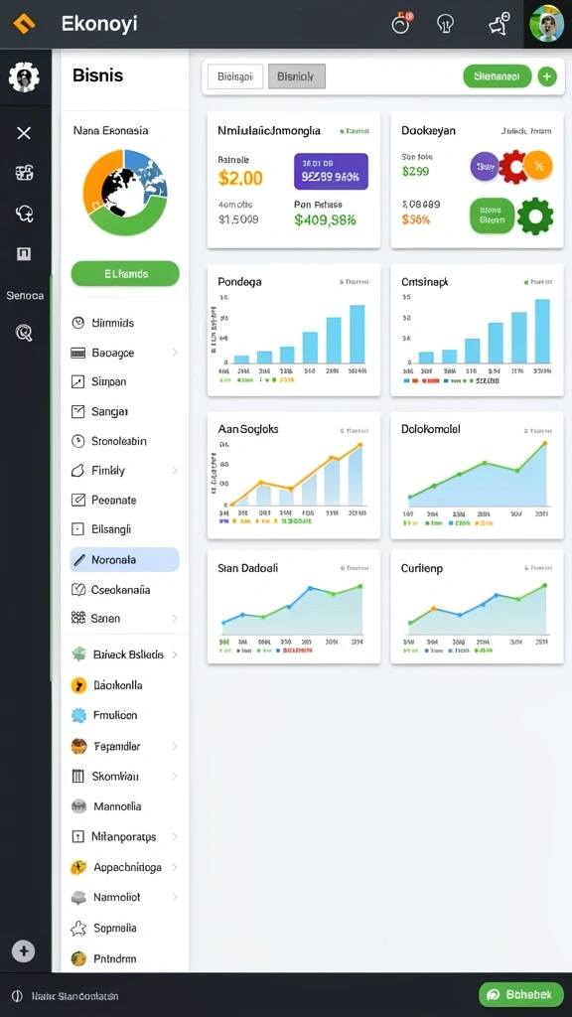Click the lightbulb icon in header
This screenshot has width=572, height=1017.
[445, 24]
